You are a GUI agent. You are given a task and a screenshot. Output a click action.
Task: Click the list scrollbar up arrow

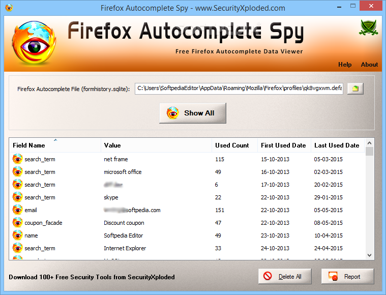[369, 143]
